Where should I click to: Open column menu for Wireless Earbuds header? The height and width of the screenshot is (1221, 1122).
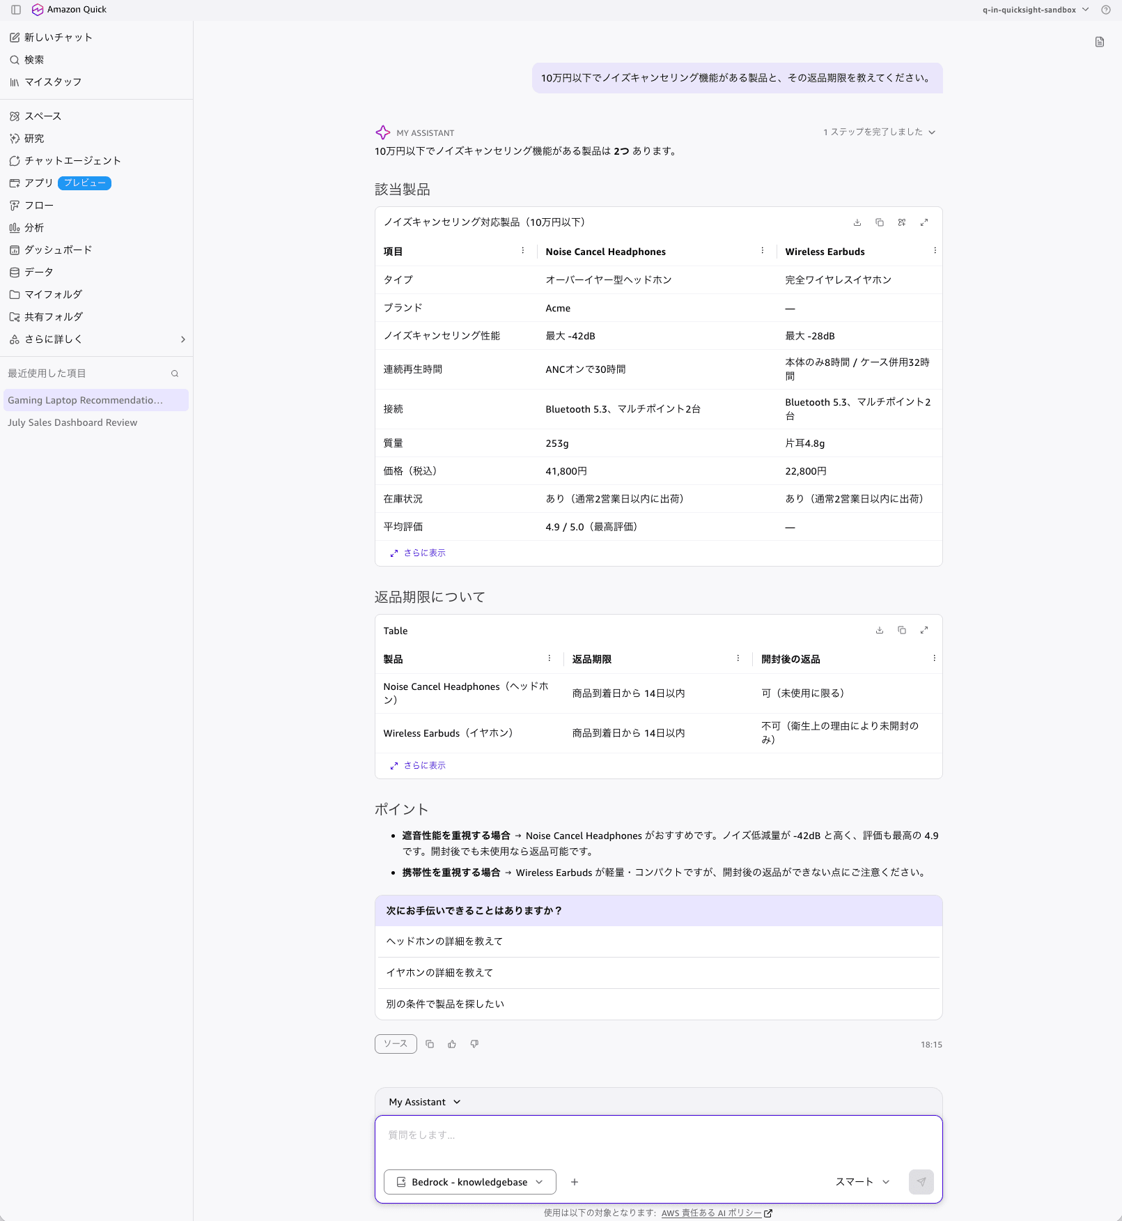pyautogui.click(x=935, y=251)
